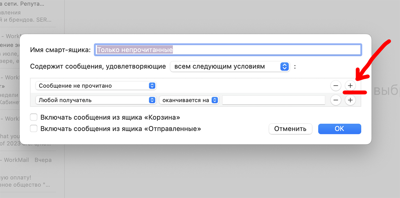Open the "Сообщение не прочитано" condition dropdown

[x=96, y=86]
